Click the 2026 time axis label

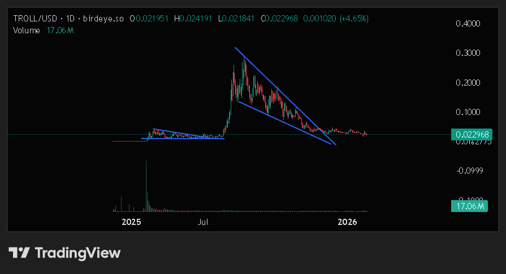pyautogui.click(x=347, y=222)
